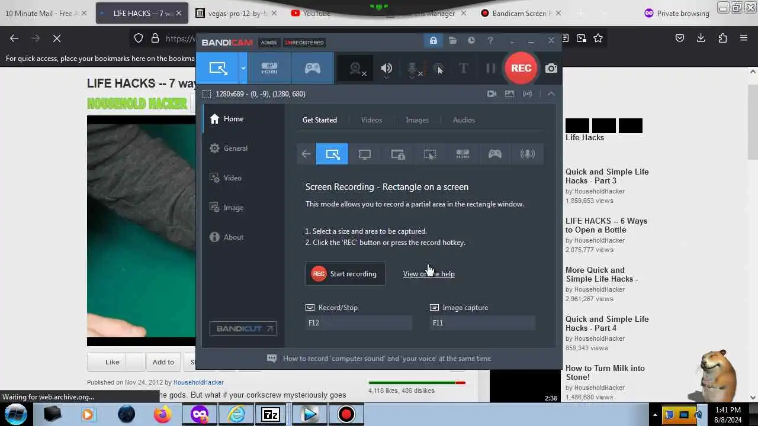
Task: Click the Add to button under the video
Action: click(x=163, y=362)
